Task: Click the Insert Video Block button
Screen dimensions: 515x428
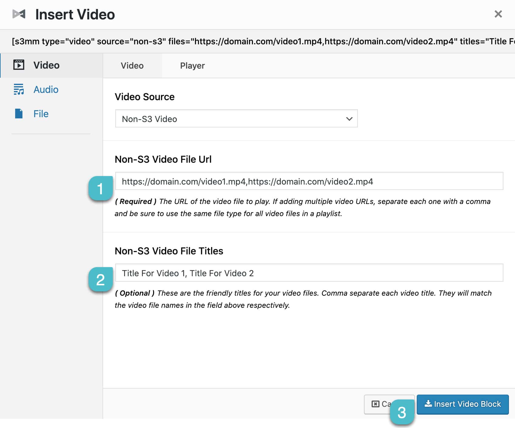Action: tap(463, 404)
